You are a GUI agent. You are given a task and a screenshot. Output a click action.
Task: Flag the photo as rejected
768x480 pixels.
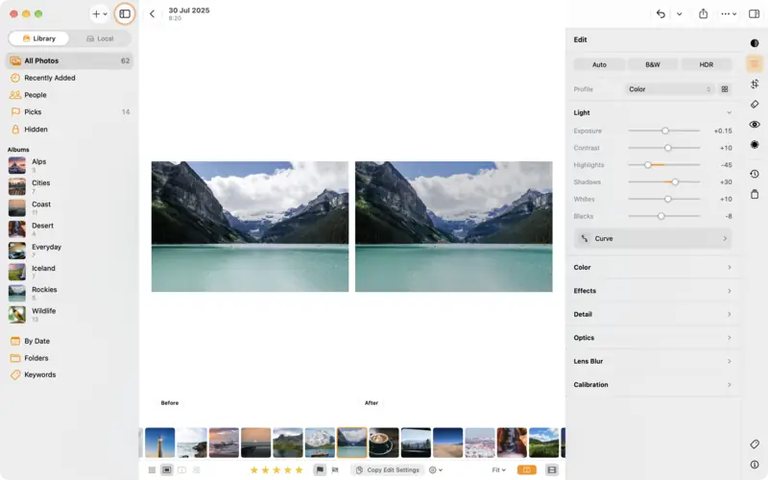(x=335, y=470)
